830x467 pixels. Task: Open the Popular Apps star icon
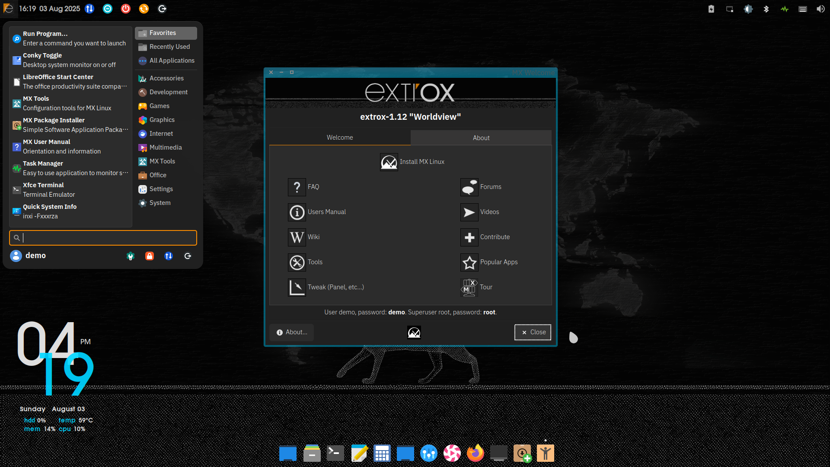469,262
